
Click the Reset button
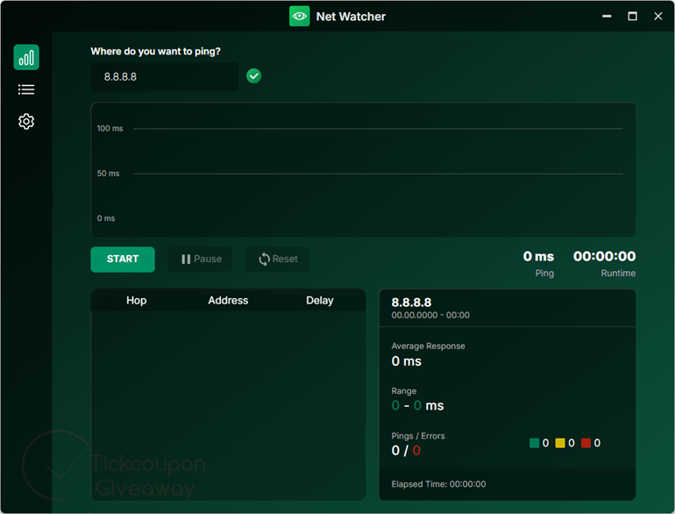click(x=277, y=259)
